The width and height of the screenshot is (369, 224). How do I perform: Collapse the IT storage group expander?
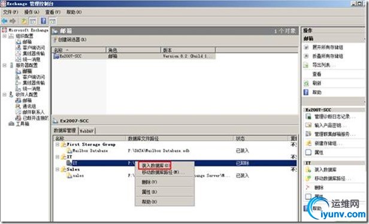pyautogui.click(x=57, y=157)
